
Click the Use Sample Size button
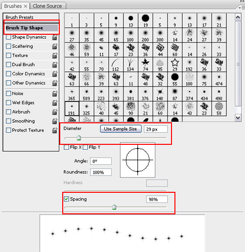pyautogui.click(x=121, y=129)
